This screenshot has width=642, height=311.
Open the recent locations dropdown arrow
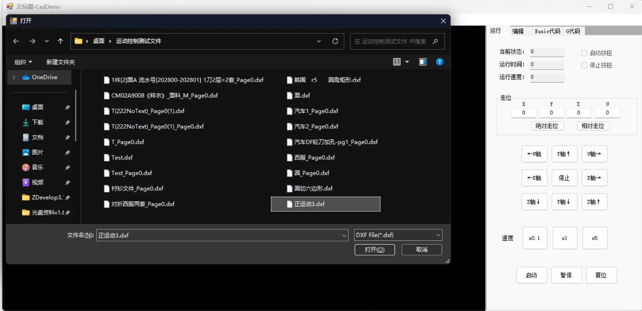(x=47, y=41)
